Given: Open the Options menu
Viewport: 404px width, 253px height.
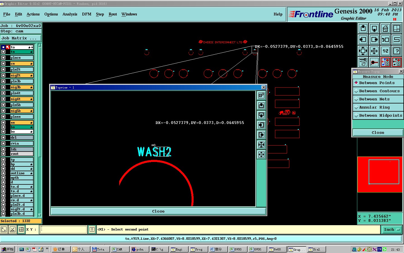Looking at the screenshot, I should point(51,14).
